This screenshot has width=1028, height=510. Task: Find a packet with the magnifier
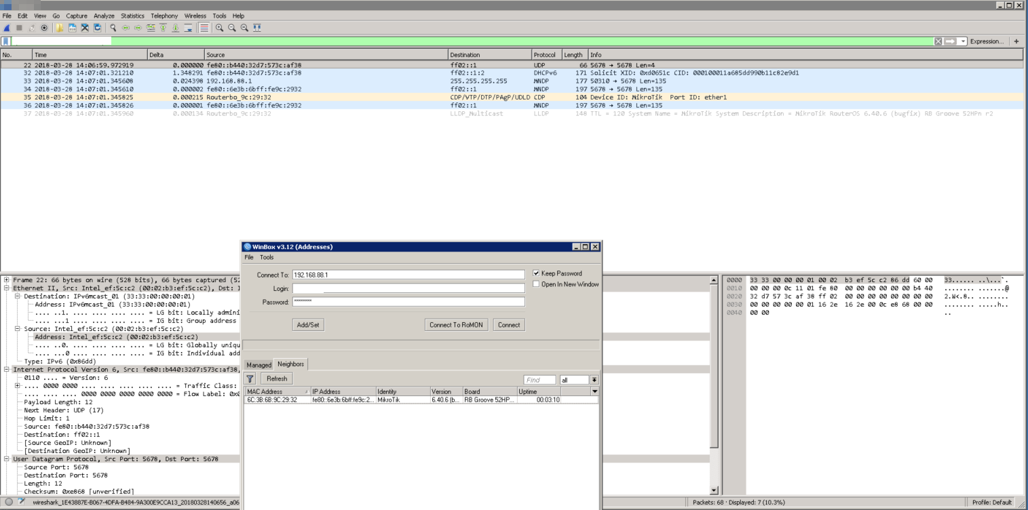coord(113,28)
